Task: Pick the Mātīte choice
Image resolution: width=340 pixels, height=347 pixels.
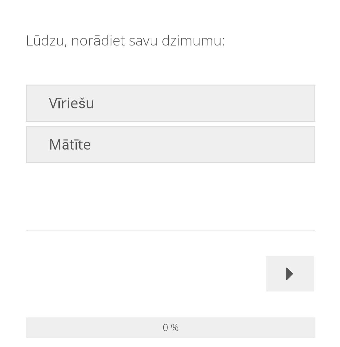Action: click(170, 145)
